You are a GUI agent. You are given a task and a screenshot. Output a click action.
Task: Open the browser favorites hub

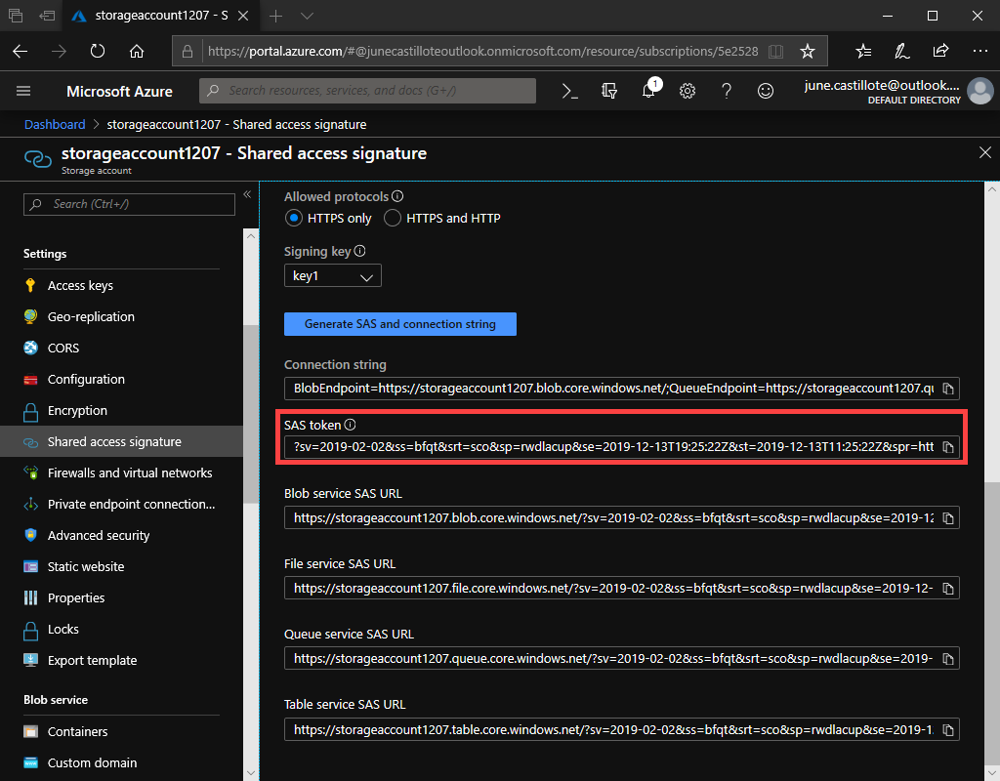[863, 51]
